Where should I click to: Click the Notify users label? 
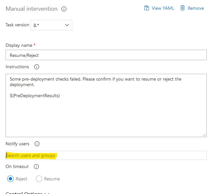[x=17, y=144]
